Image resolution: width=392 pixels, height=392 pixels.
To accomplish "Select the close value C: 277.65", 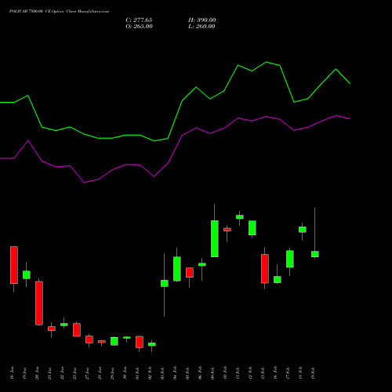I will coord(139,20).
